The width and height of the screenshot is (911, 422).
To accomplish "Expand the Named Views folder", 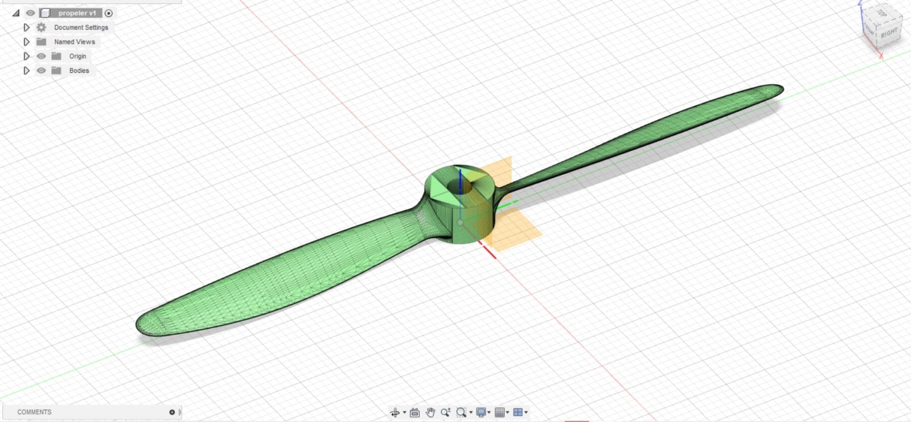I will pos(26,42).
